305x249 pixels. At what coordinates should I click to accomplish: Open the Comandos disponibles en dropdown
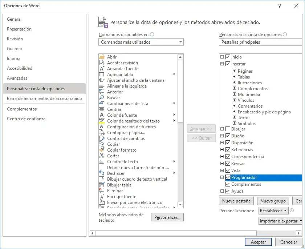[x=141, y=42]
